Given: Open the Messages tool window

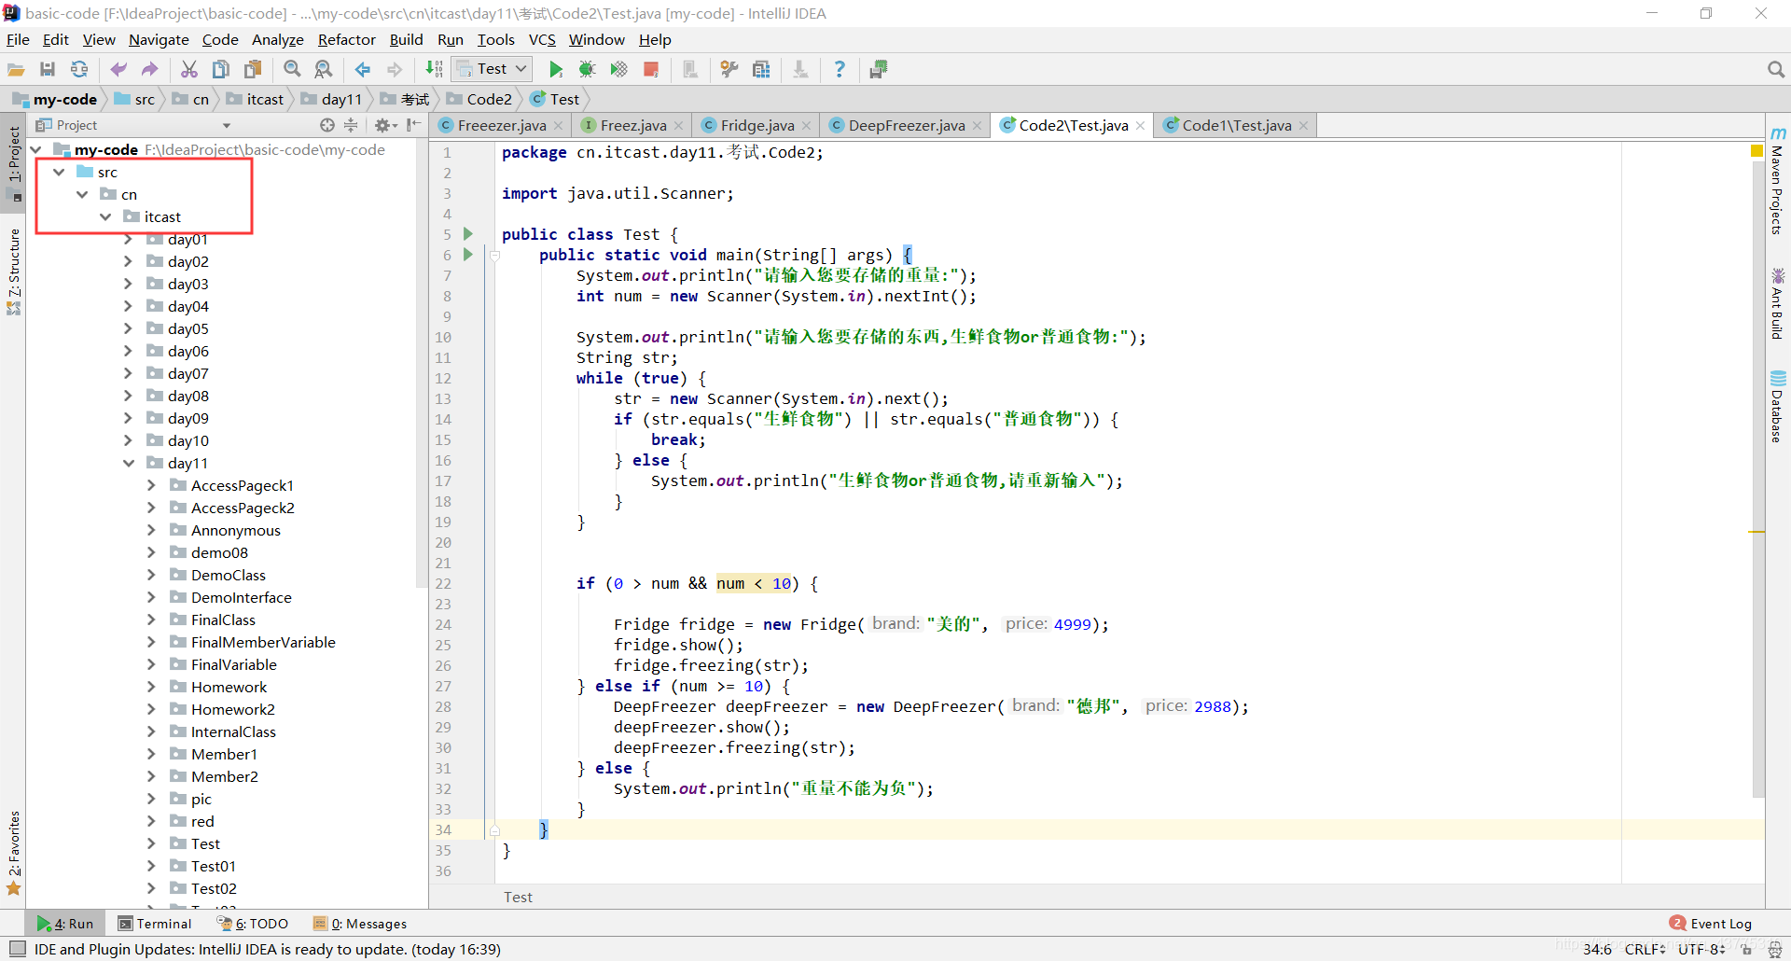Looking at the screenshot, I should (x=360, y=924).
